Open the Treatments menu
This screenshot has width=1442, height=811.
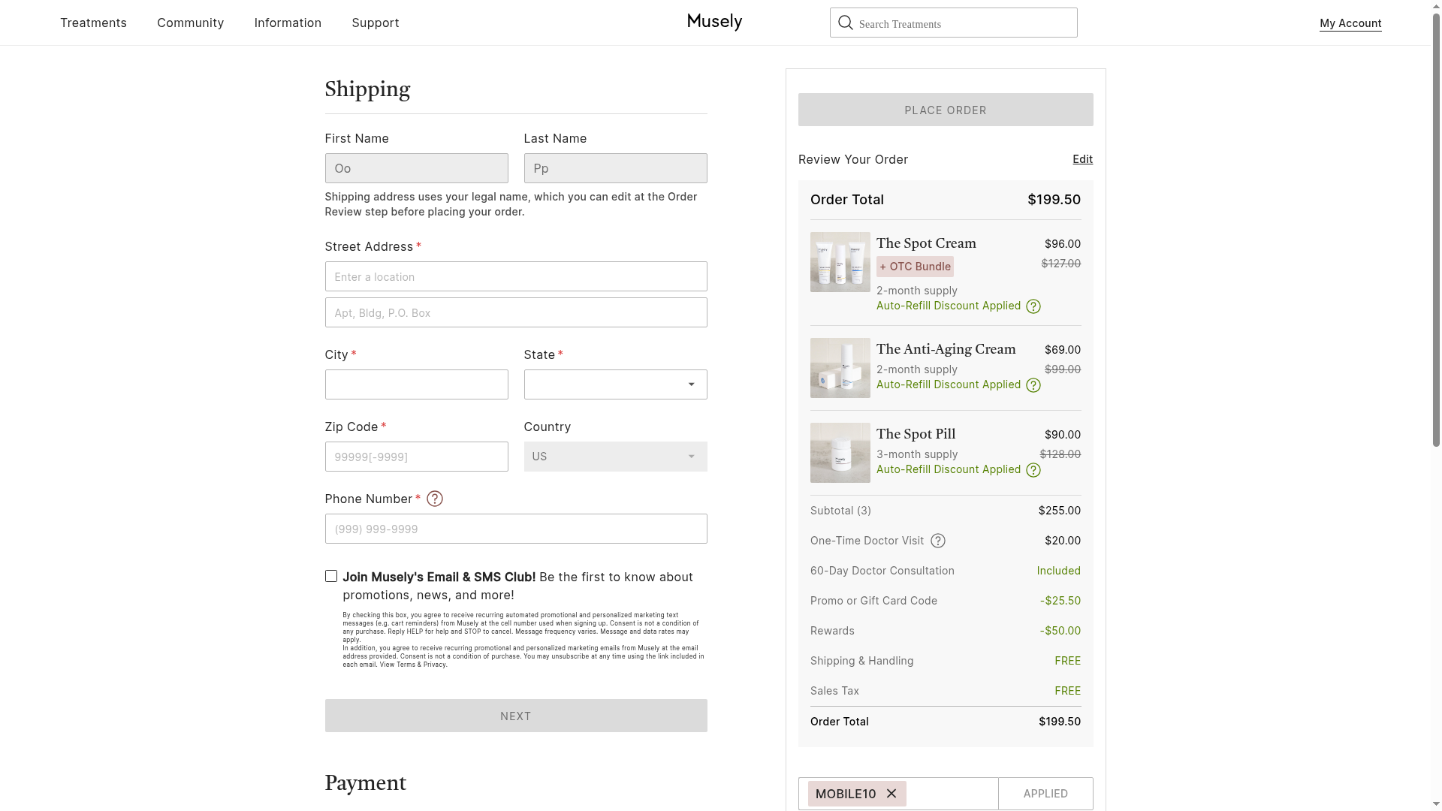click(93, 23)
